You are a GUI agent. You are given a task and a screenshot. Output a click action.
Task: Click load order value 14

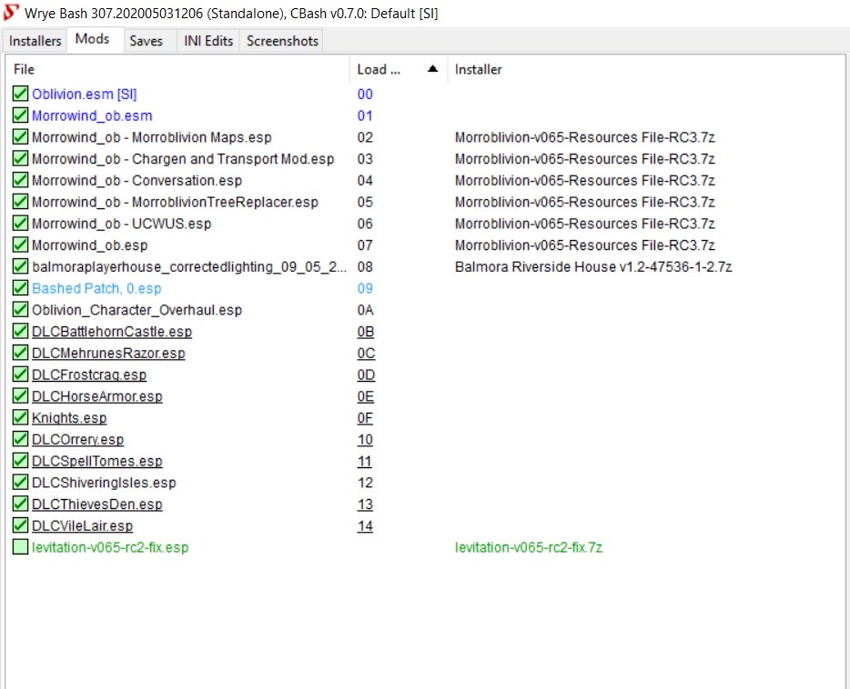point(365,526)
